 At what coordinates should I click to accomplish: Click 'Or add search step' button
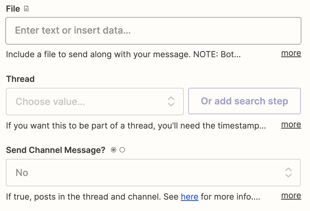tap(245, 101)
